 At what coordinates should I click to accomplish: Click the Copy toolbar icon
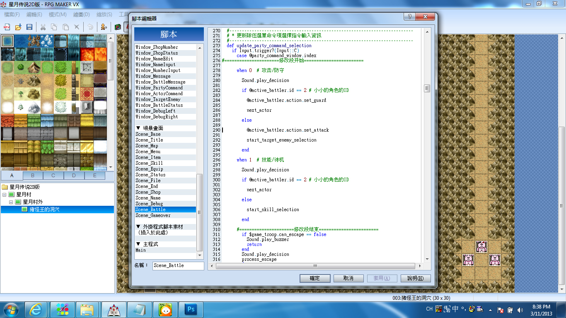[x=54, y=27]
